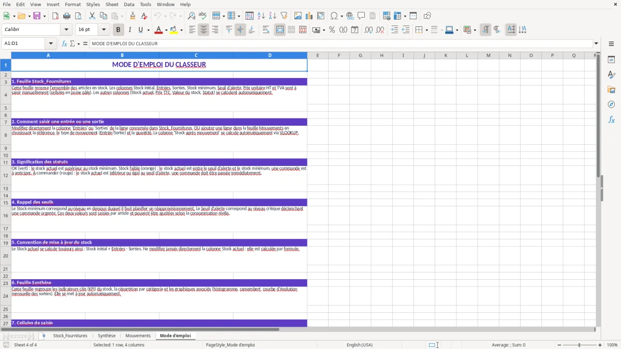Screen dimensions: 621x349
Task: Switch to the Stock_Fournitures sheet tab
Action: click(70, 336)
